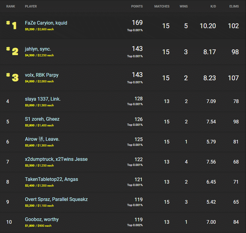Click the WINS column header
Image resolution: width=246 pixels, height=233 pixels.
click(x=184, y=6)
